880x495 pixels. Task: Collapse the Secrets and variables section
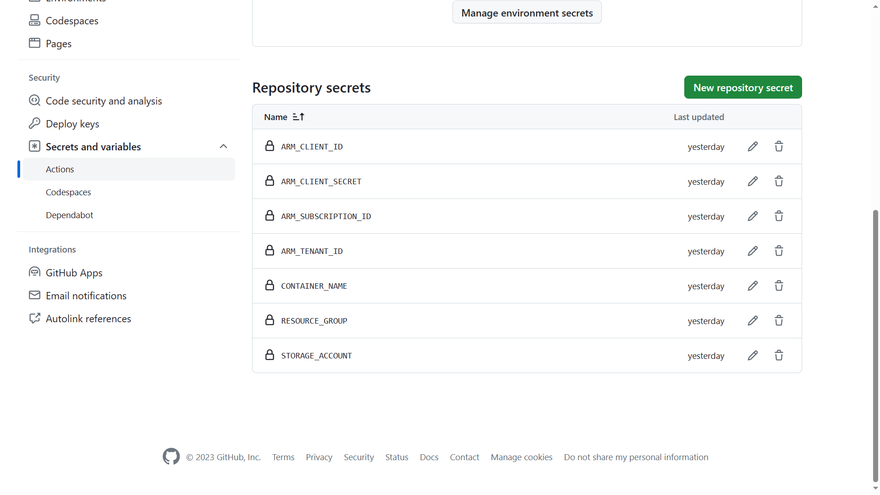224,146
